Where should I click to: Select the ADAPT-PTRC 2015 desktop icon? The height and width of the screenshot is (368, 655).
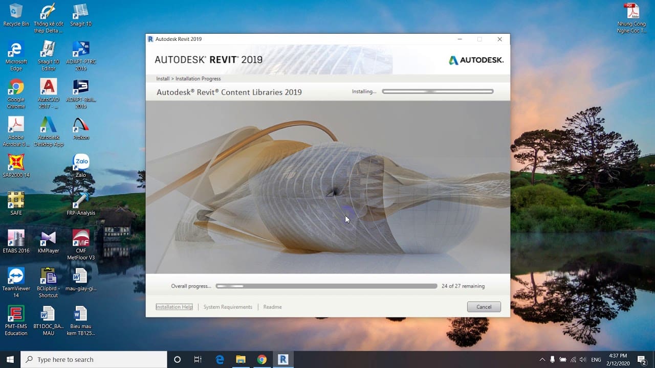pos(81,56)
